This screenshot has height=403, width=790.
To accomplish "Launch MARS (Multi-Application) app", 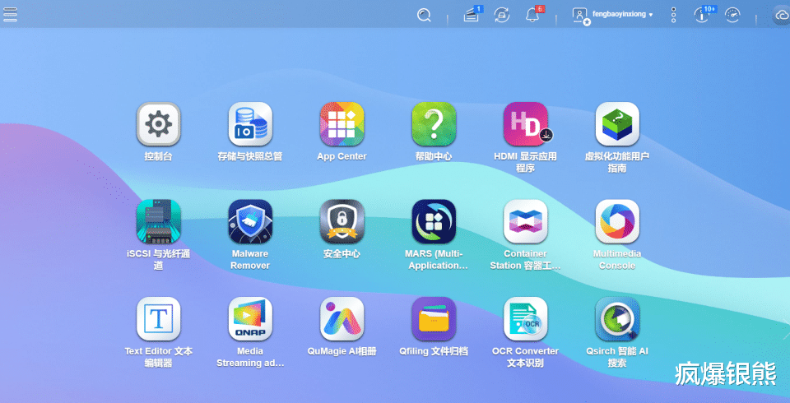I will (x=434, y=221).
